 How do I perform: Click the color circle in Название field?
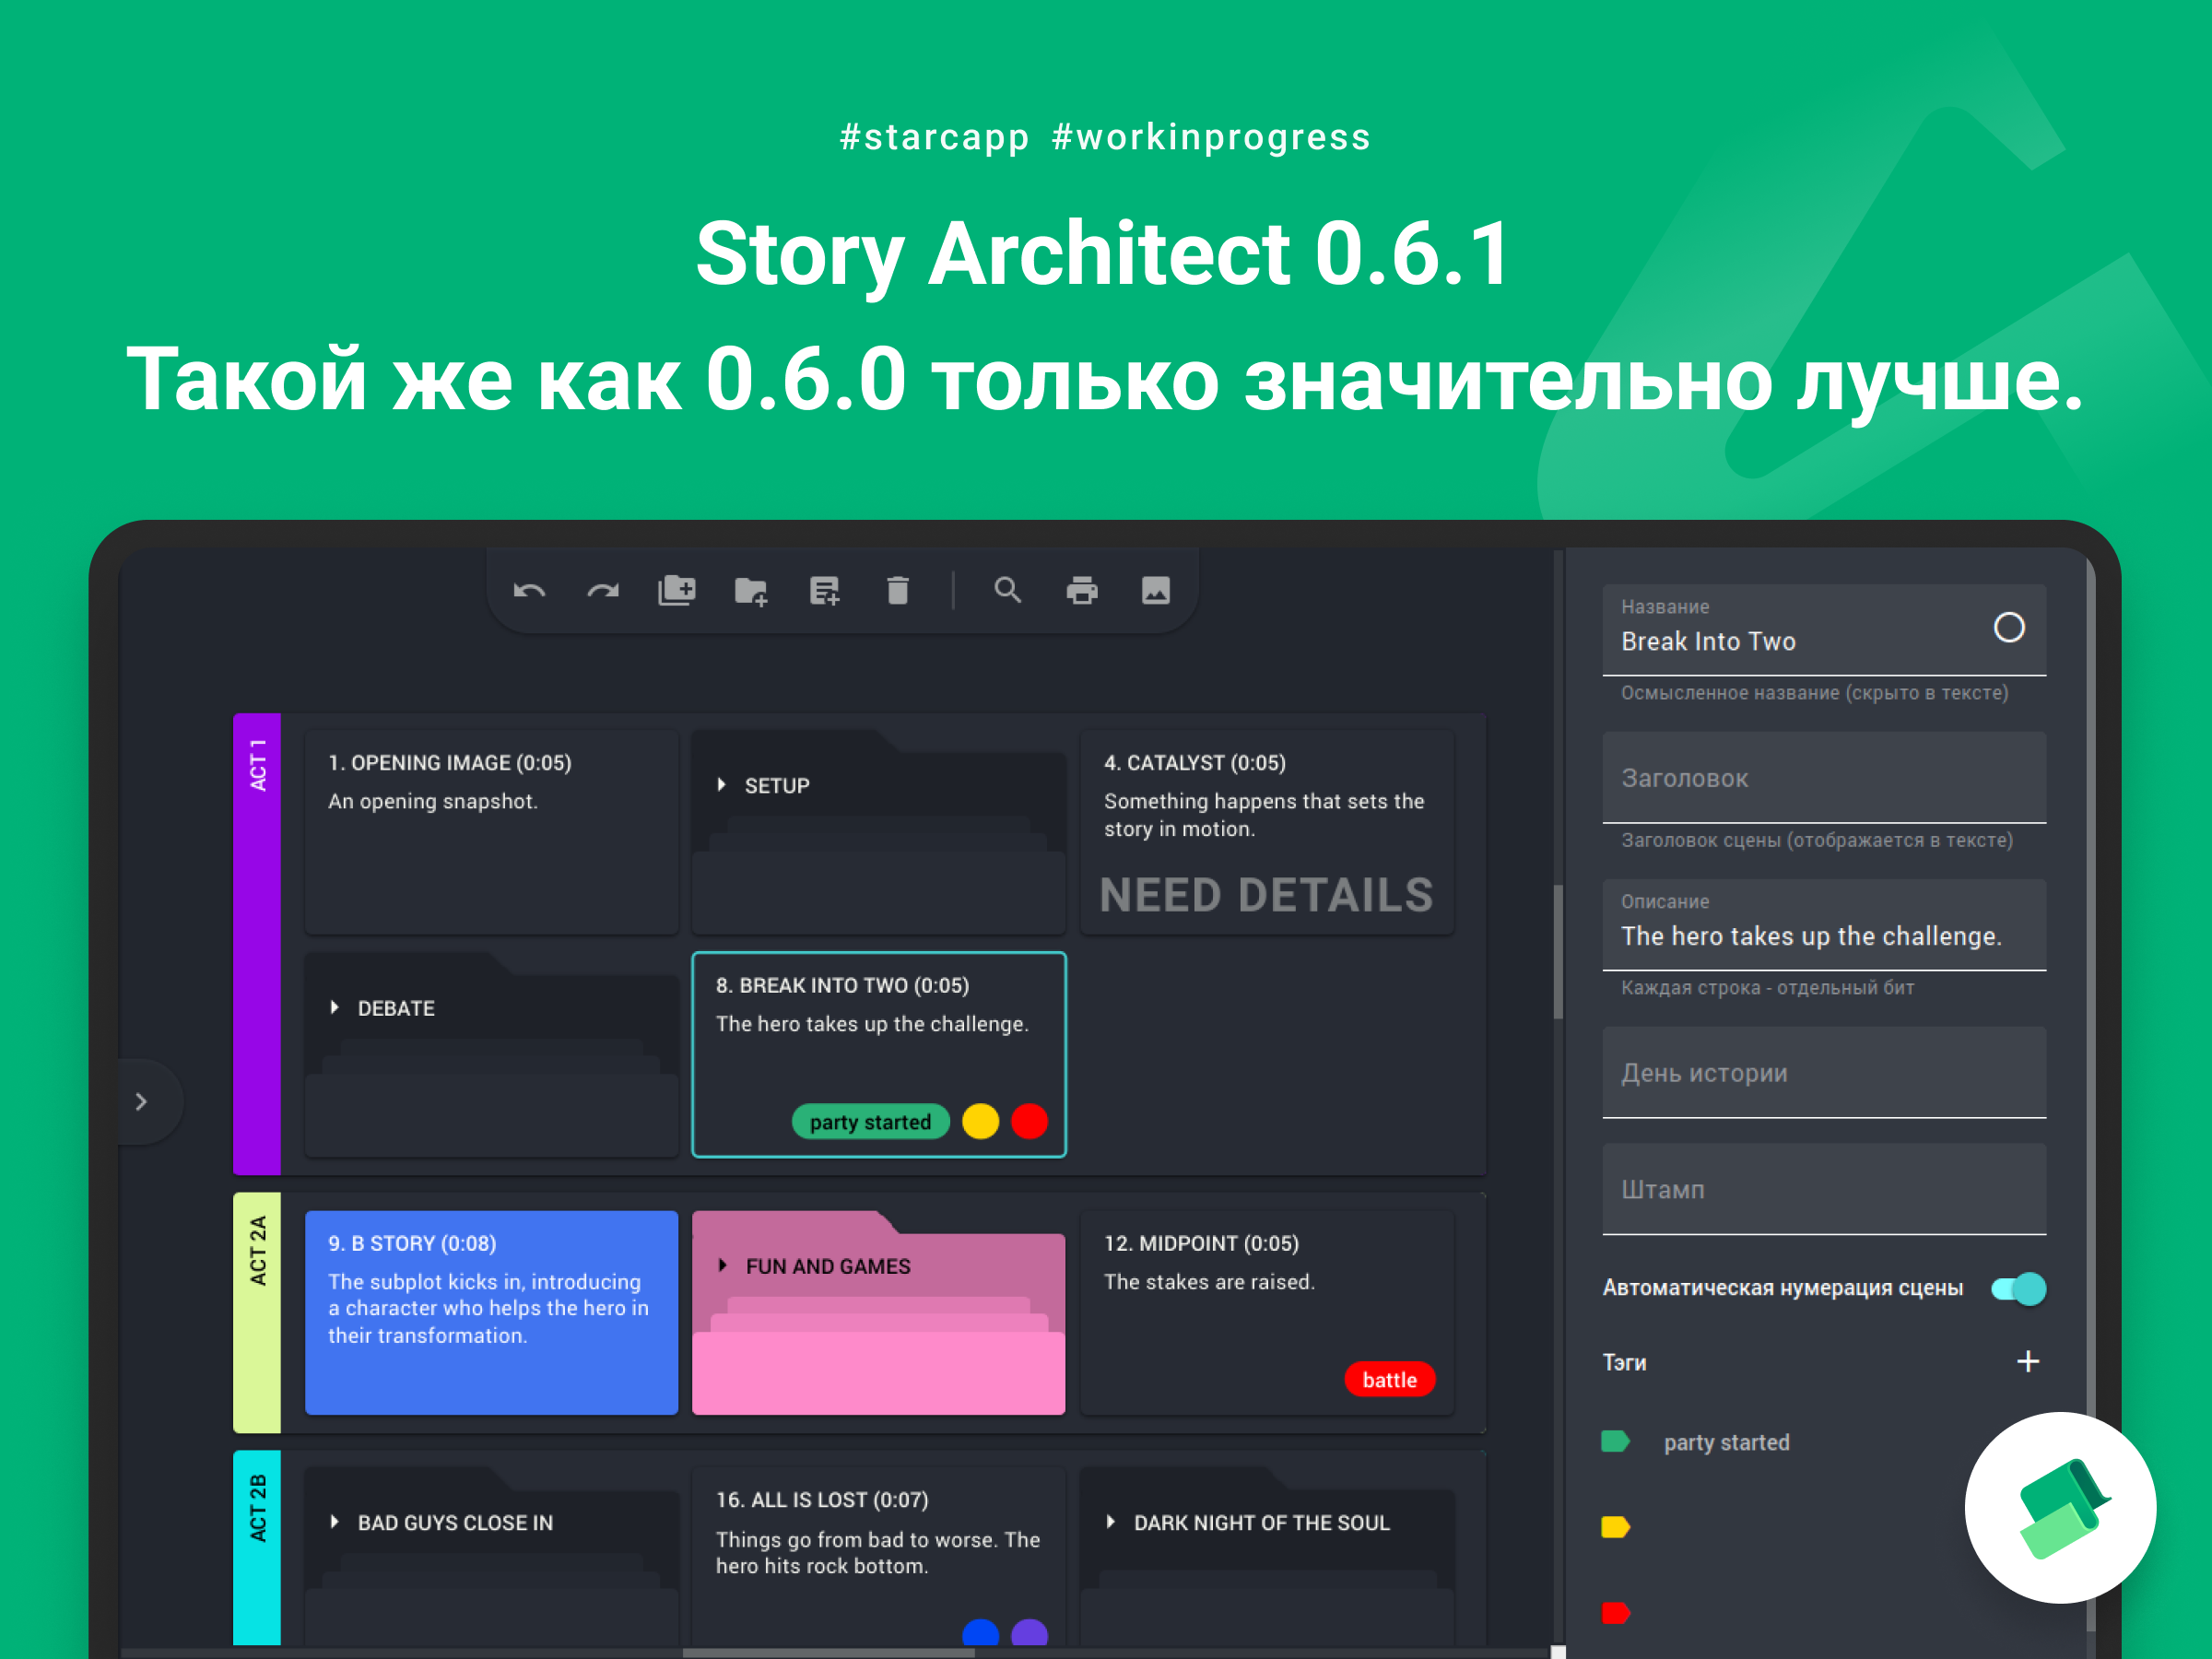click(x=2009, y=627)
